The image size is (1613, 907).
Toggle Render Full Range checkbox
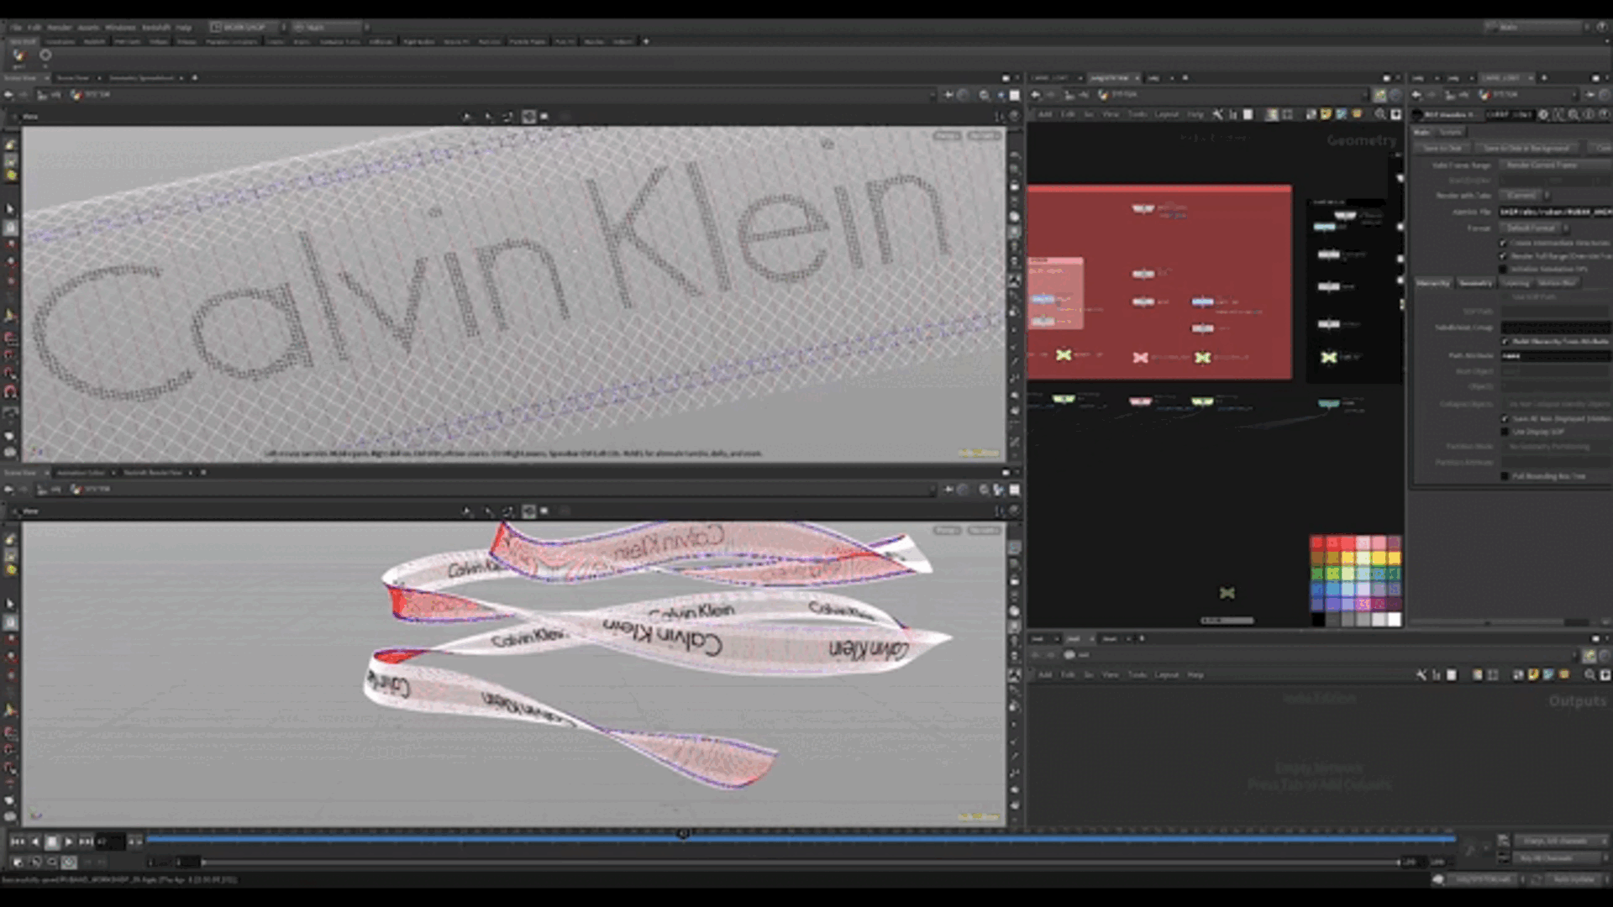(x=1504, y=256)
